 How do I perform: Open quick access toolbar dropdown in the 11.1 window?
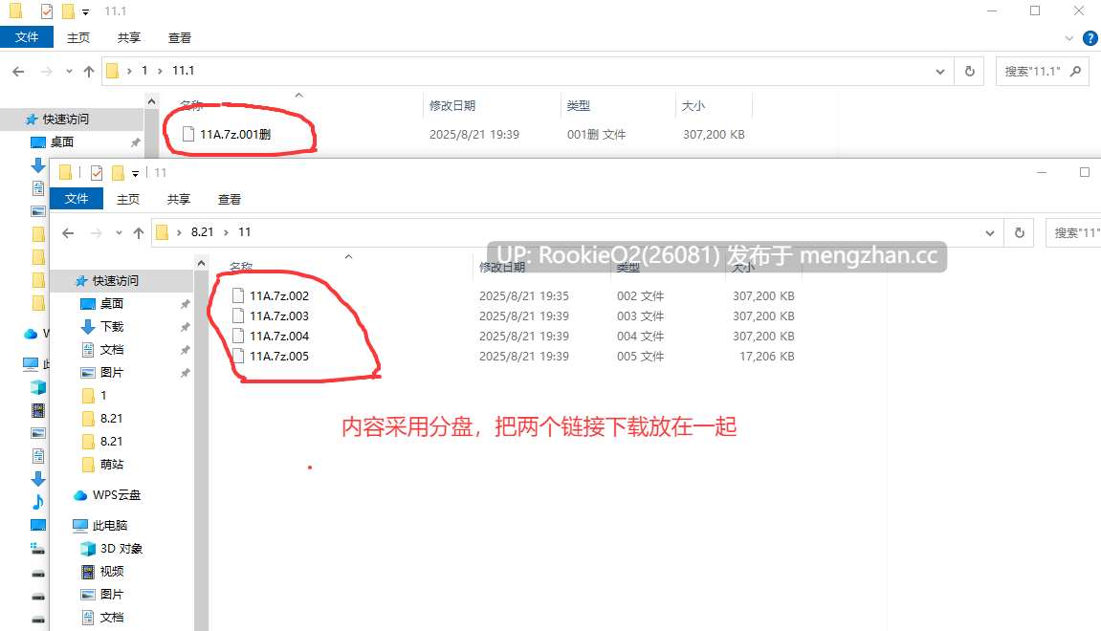(x=86, y=11)
